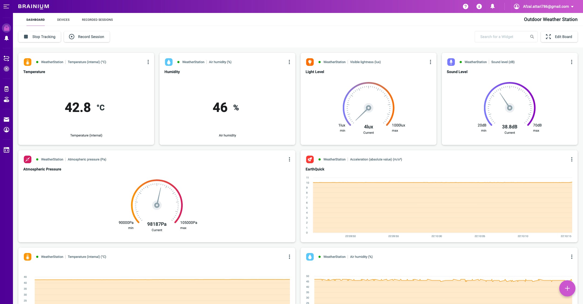This screenshot has width=583, height=304.
Task: Click the Edit Board button
Action: [x=559, y=37]
